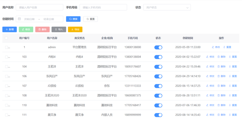Click the green 修改 toolbar button
This screenshot has width=242, height=118.
[26, 29]
